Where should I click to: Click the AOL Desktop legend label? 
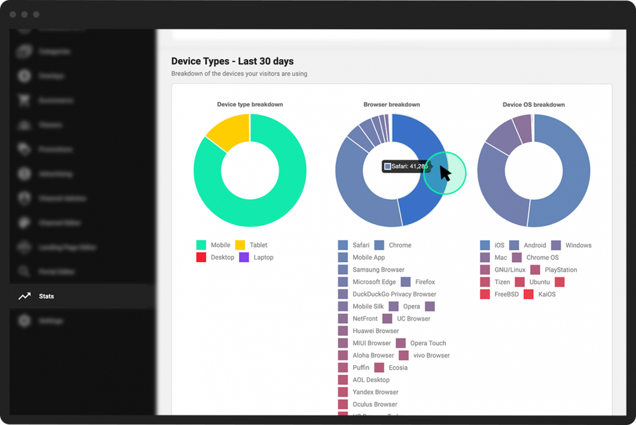coord(371,380)
